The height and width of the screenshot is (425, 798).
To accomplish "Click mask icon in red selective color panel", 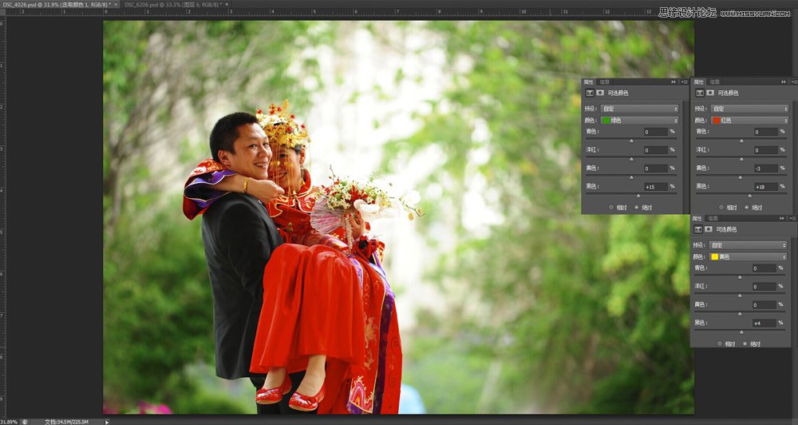I will click(710, 93).
